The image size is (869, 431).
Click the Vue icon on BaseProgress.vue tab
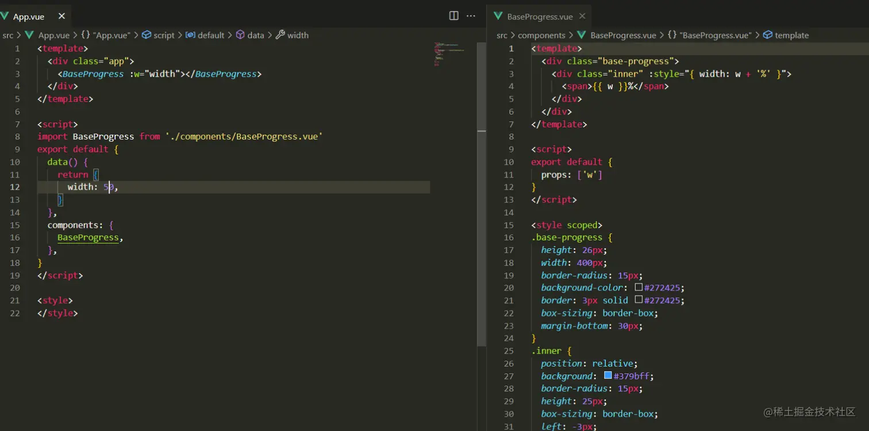point(497,16)
